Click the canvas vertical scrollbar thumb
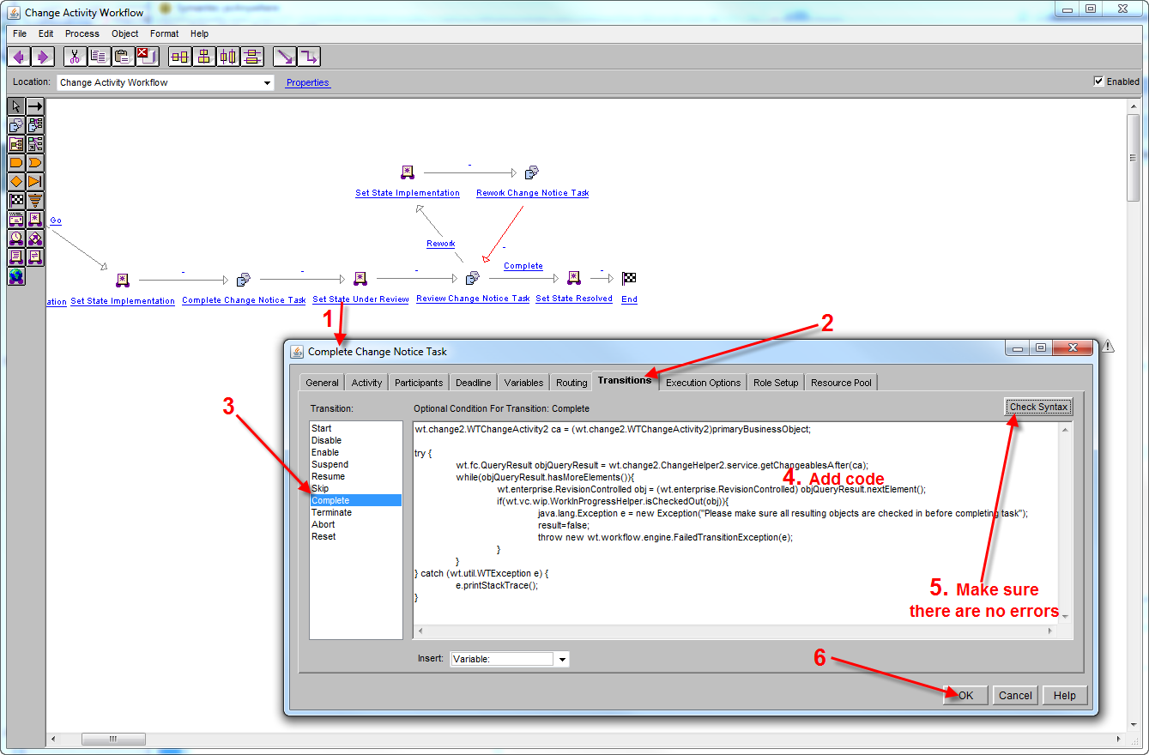The width and height of the screenshot is (1149, 755). (x=1133, y=157)
